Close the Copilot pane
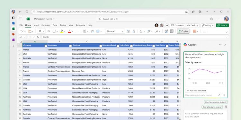Image resolution: width=241 pixels, height=120 pixels. coord(225,45)
